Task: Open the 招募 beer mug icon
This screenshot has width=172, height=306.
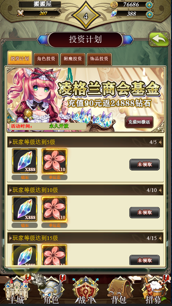Action: (x=154, y=291)
